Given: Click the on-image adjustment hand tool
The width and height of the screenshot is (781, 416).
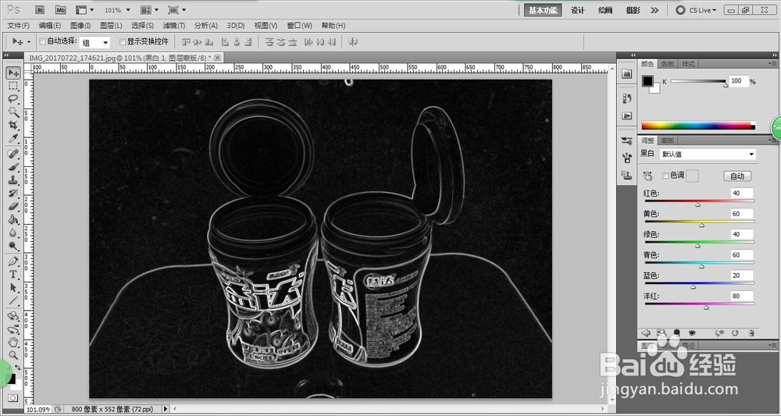Looking at the screenshot, I should pos(647,176).
